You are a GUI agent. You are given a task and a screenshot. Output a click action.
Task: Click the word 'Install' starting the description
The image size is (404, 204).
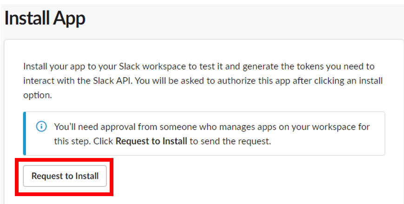pos(35,66)
